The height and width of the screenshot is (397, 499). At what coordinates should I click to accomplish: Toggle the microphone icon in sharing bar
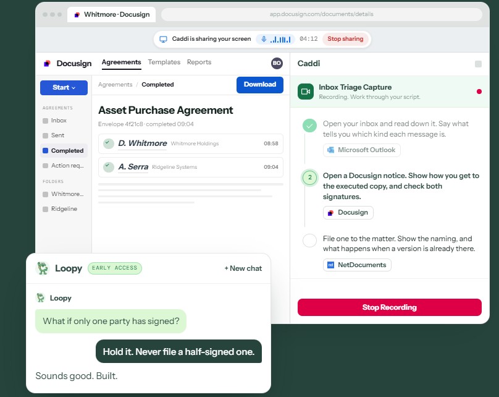[x=264, y=39]
